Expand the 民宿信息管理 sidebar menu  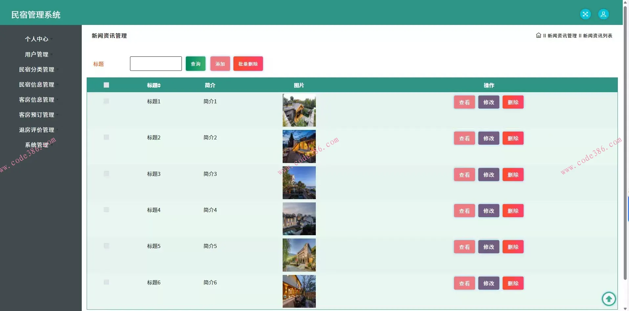tap(37, 85)
